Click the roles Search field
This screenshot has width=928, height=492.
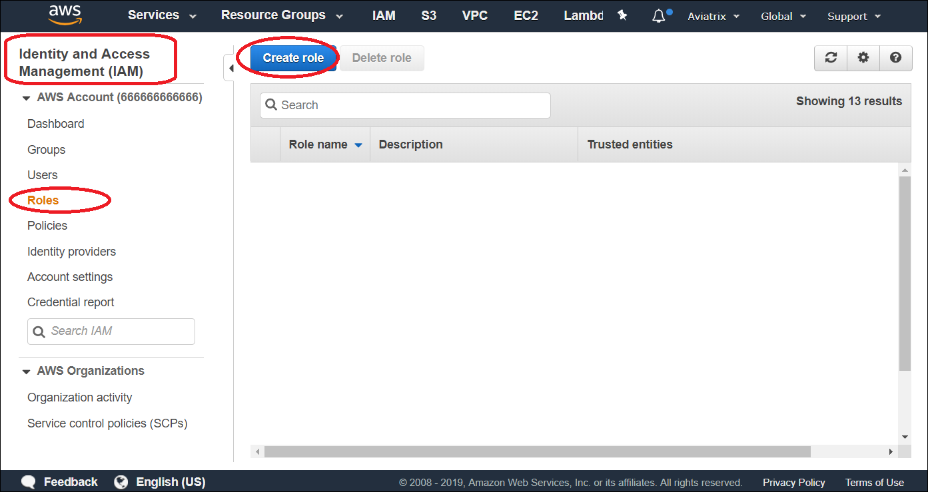[404, 105]
